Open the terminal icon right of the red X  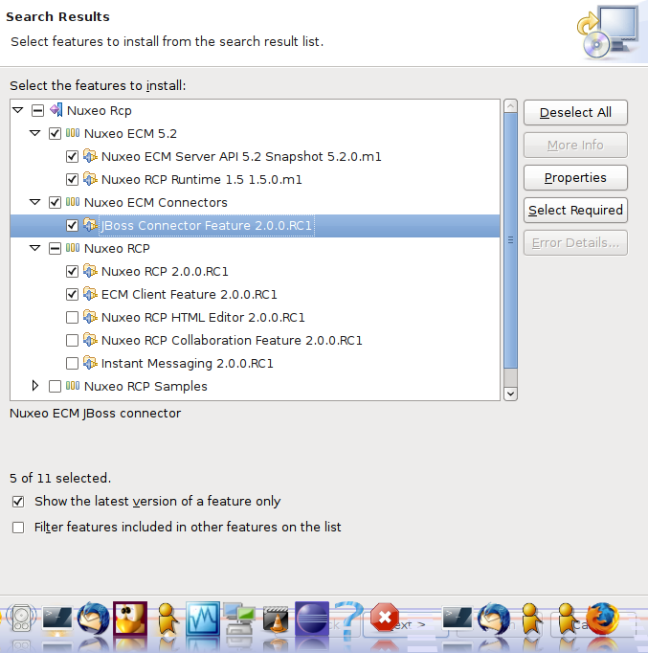pos(458,618)
